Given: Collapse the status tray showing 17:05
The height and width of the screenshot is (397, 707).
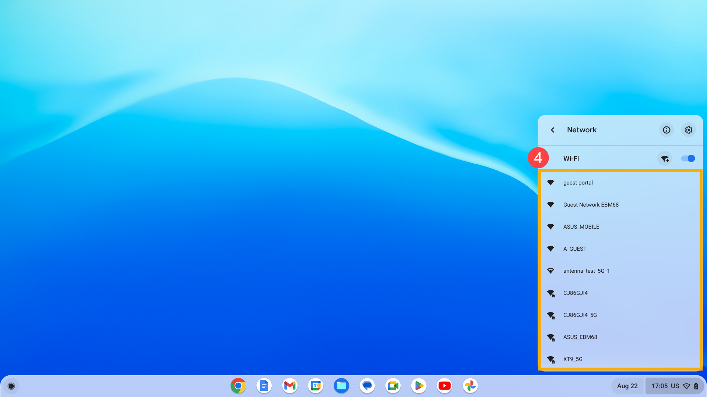Looking at the screenshot, I should (x=674, y=386).
